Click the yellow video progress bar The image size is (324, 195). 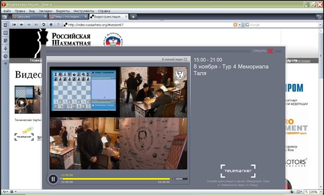116,179
